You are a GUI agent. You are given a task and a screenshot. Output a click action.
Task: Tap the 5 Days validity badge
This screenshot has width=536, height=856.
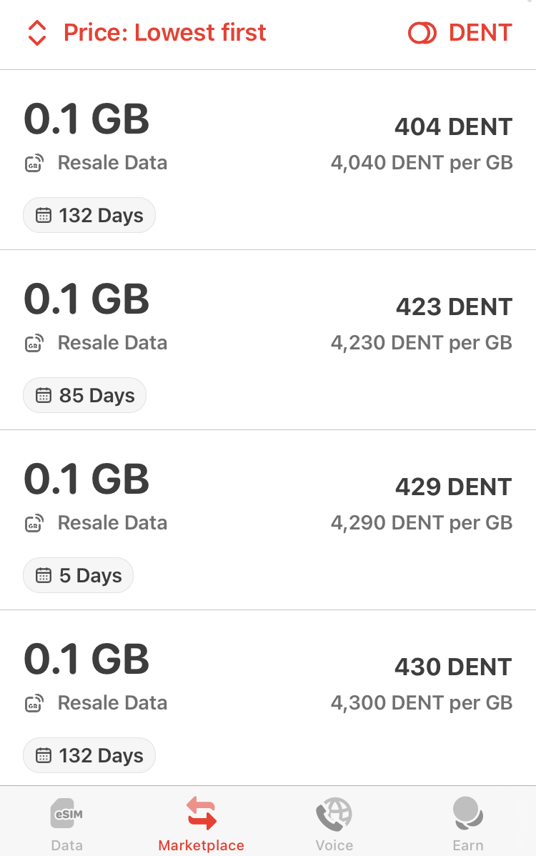click(78, 575)
